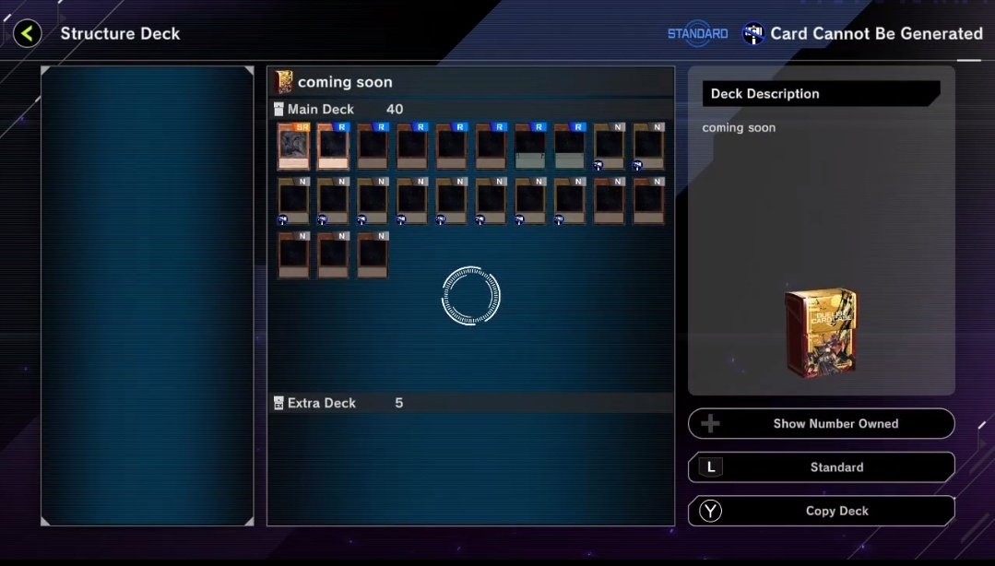Click the Extra Deck count 5
Viewport: 995px width, 566px height.
pyautogui.click(x=398, y=403)
